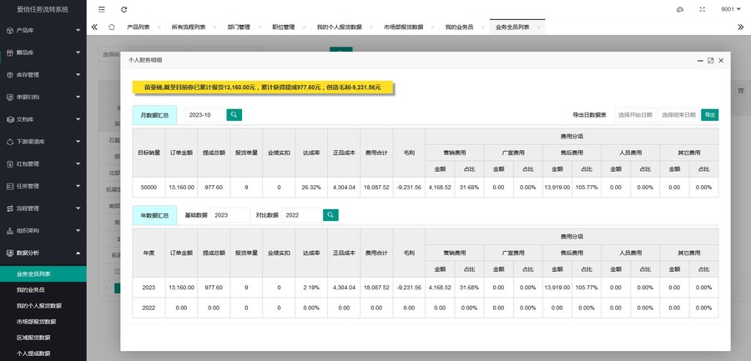Close the 业务全员列表 tab

(538, 28)
